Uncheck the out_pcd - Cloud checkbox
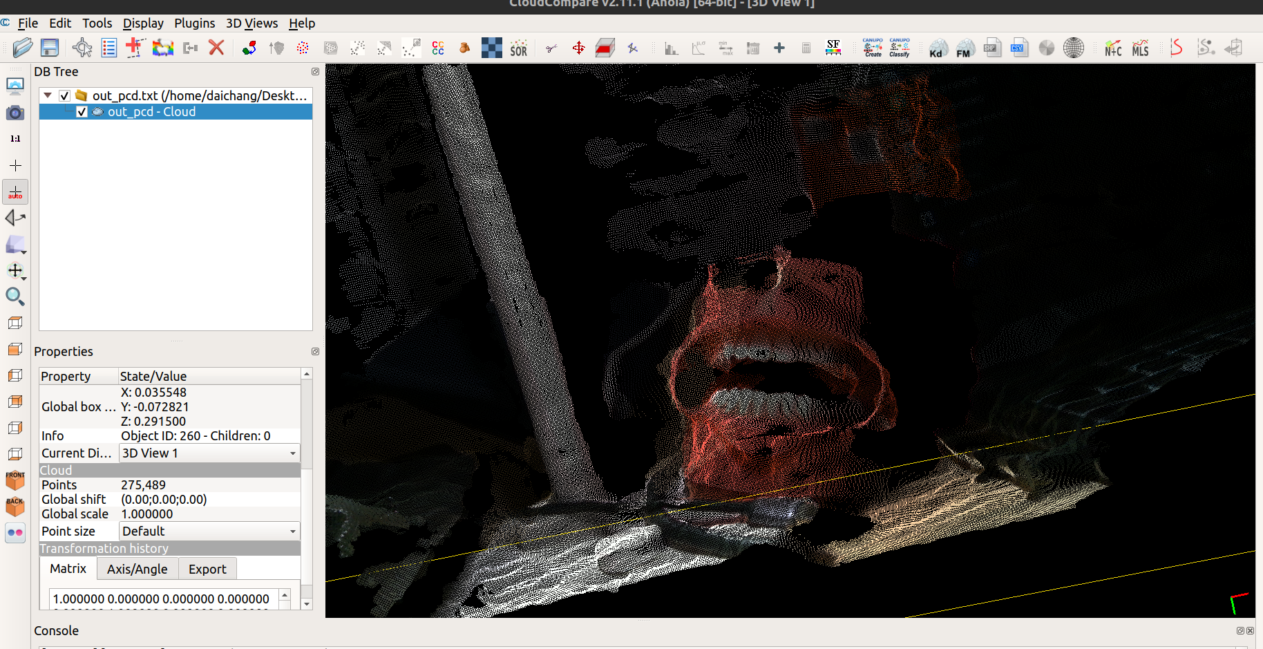Screen dimensions: 1263x649 coord(82,112)
